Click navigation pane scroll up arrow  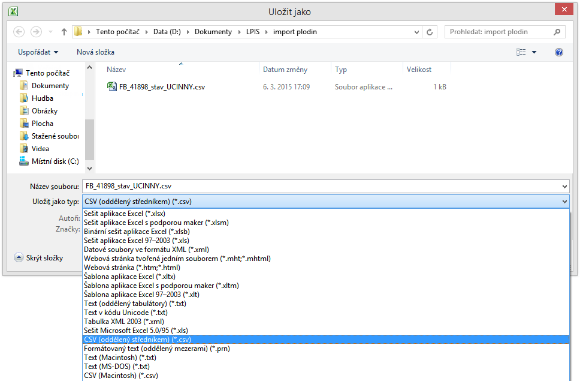[x=89, y=67]
